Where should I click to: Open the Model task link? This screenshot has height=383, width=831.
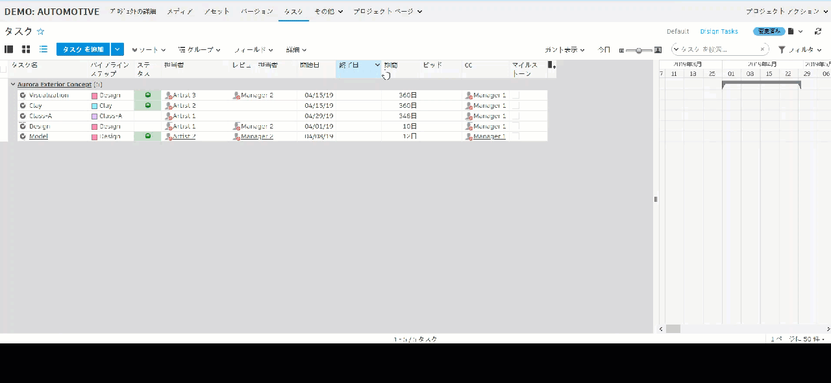tap(38, 136)
